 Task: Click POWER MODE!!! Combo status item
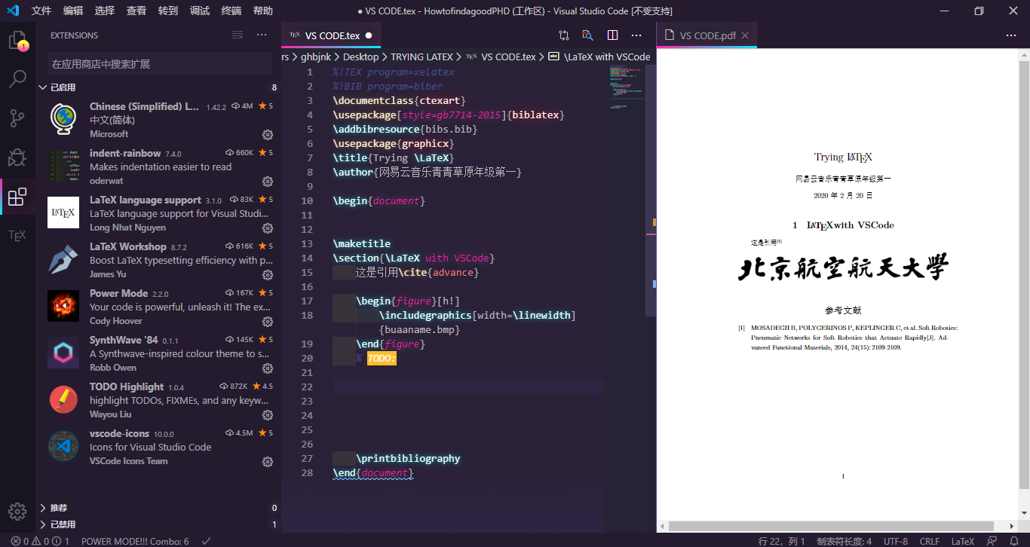point(135,541)
